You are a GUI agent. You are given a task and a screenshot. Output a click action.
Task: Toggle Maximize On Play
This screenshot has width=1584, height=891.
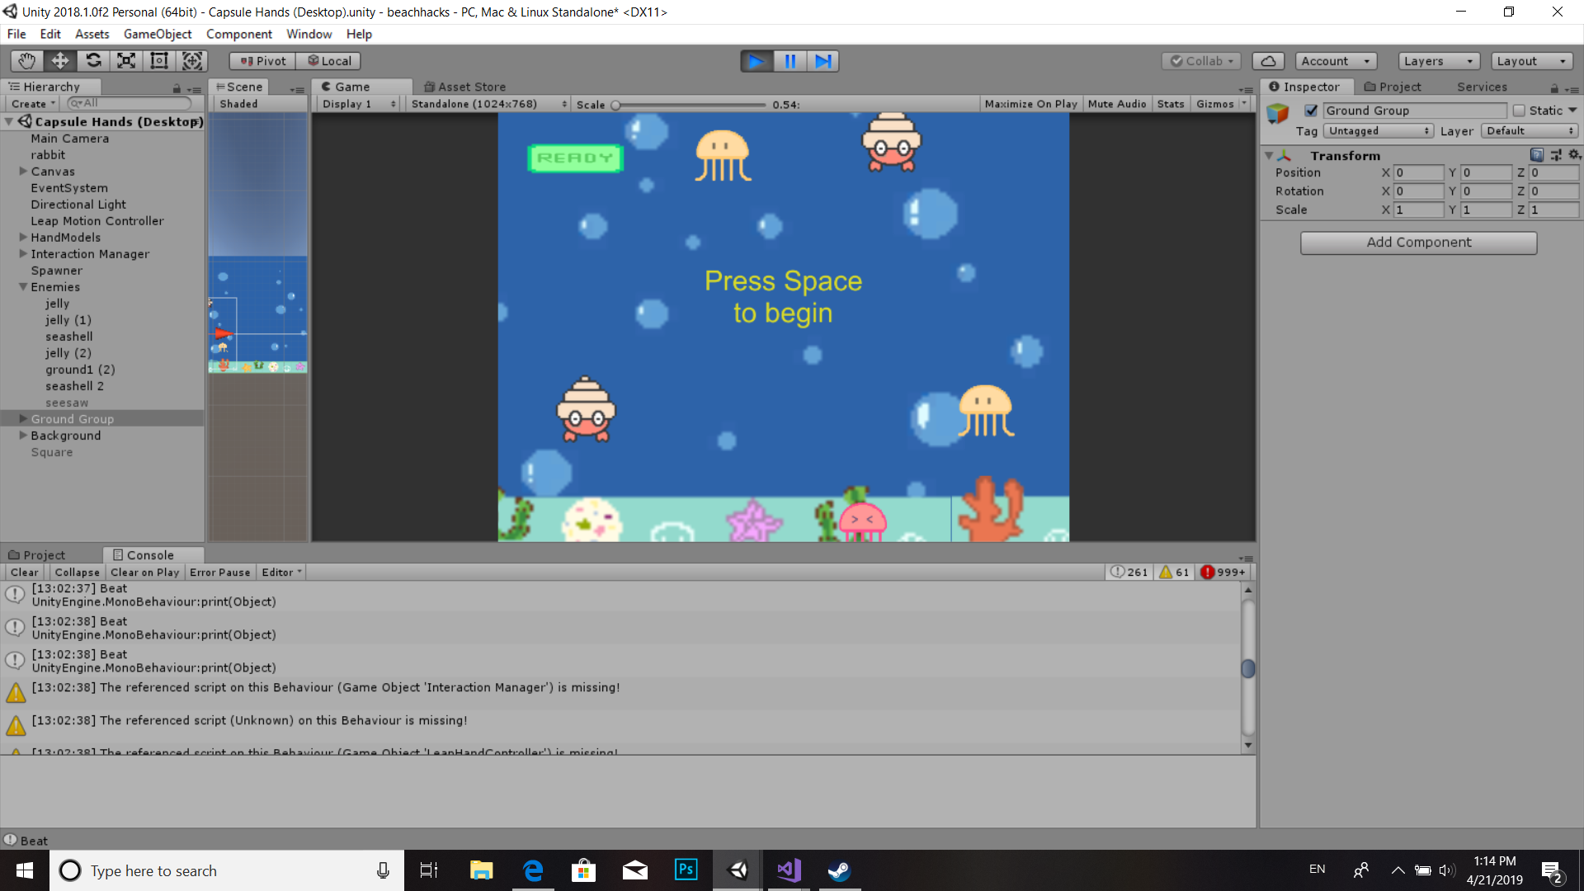coord(1030,104)
